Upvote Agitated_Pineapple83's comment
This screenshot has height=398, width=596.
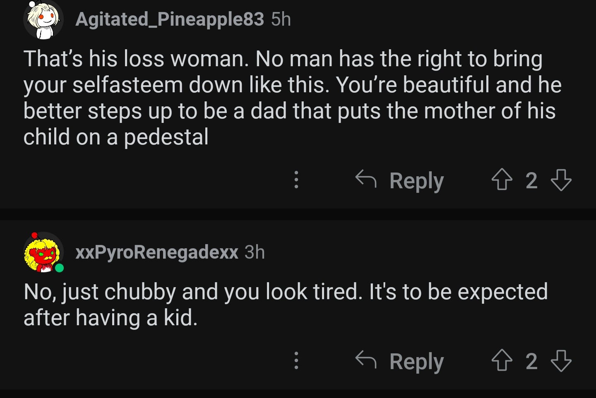(502, 180)
